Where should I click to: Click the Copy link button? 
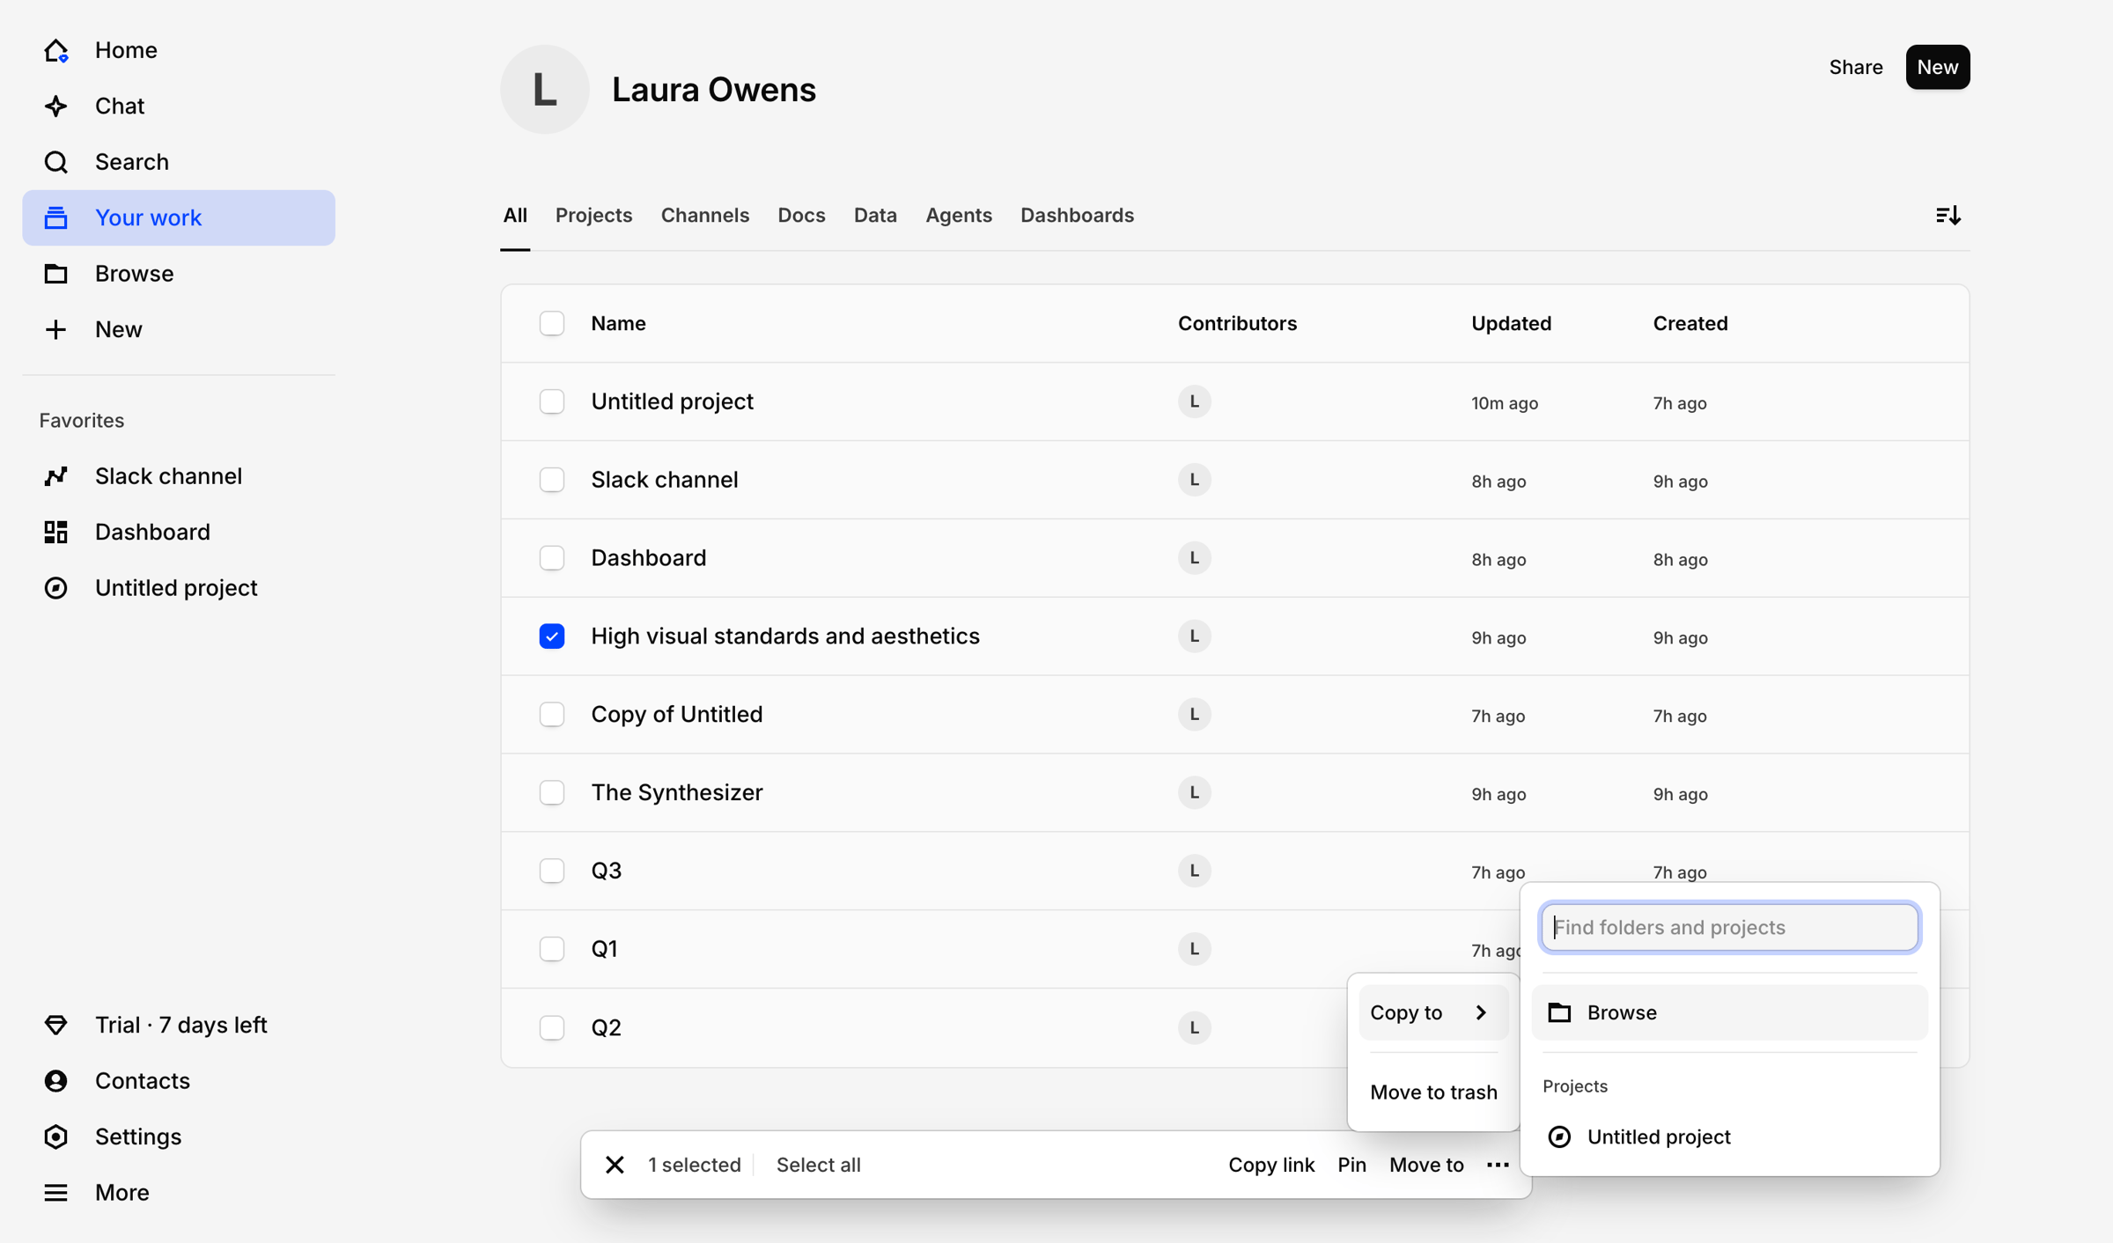point(1271,1165)
